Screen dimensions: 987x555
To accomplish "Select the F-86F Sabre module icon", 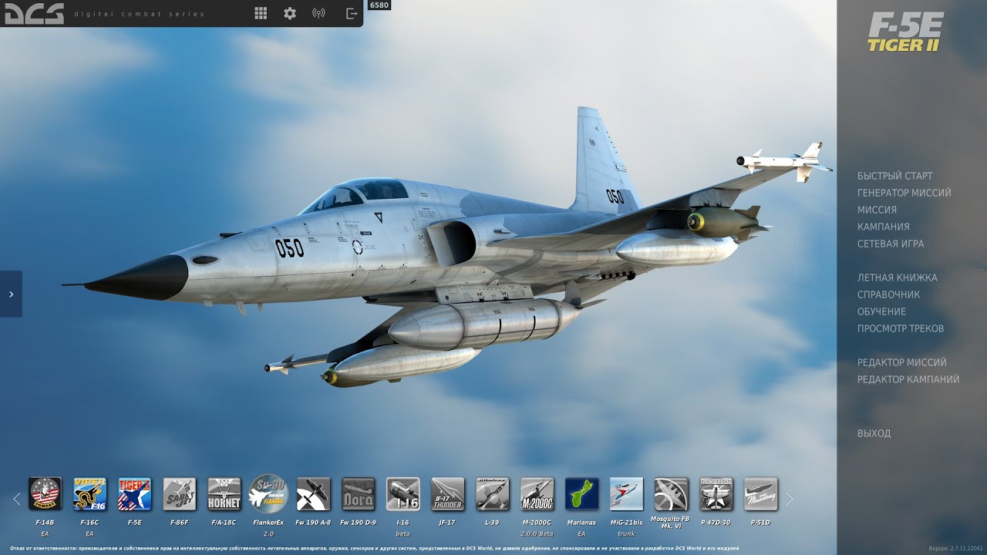I will click(x=179, y=493).
